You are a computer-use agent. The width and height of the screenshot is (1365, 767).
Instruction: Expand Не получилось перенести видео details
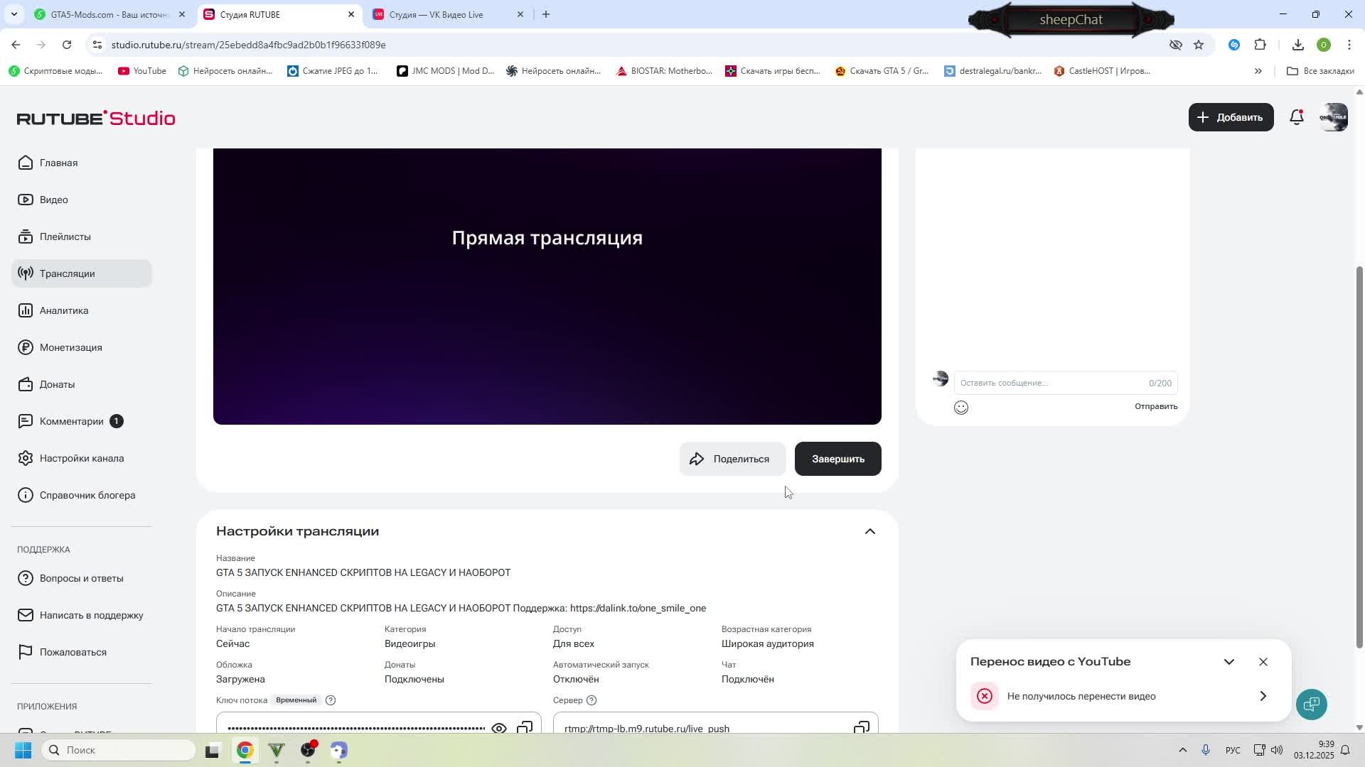[x=1263, y=696]
